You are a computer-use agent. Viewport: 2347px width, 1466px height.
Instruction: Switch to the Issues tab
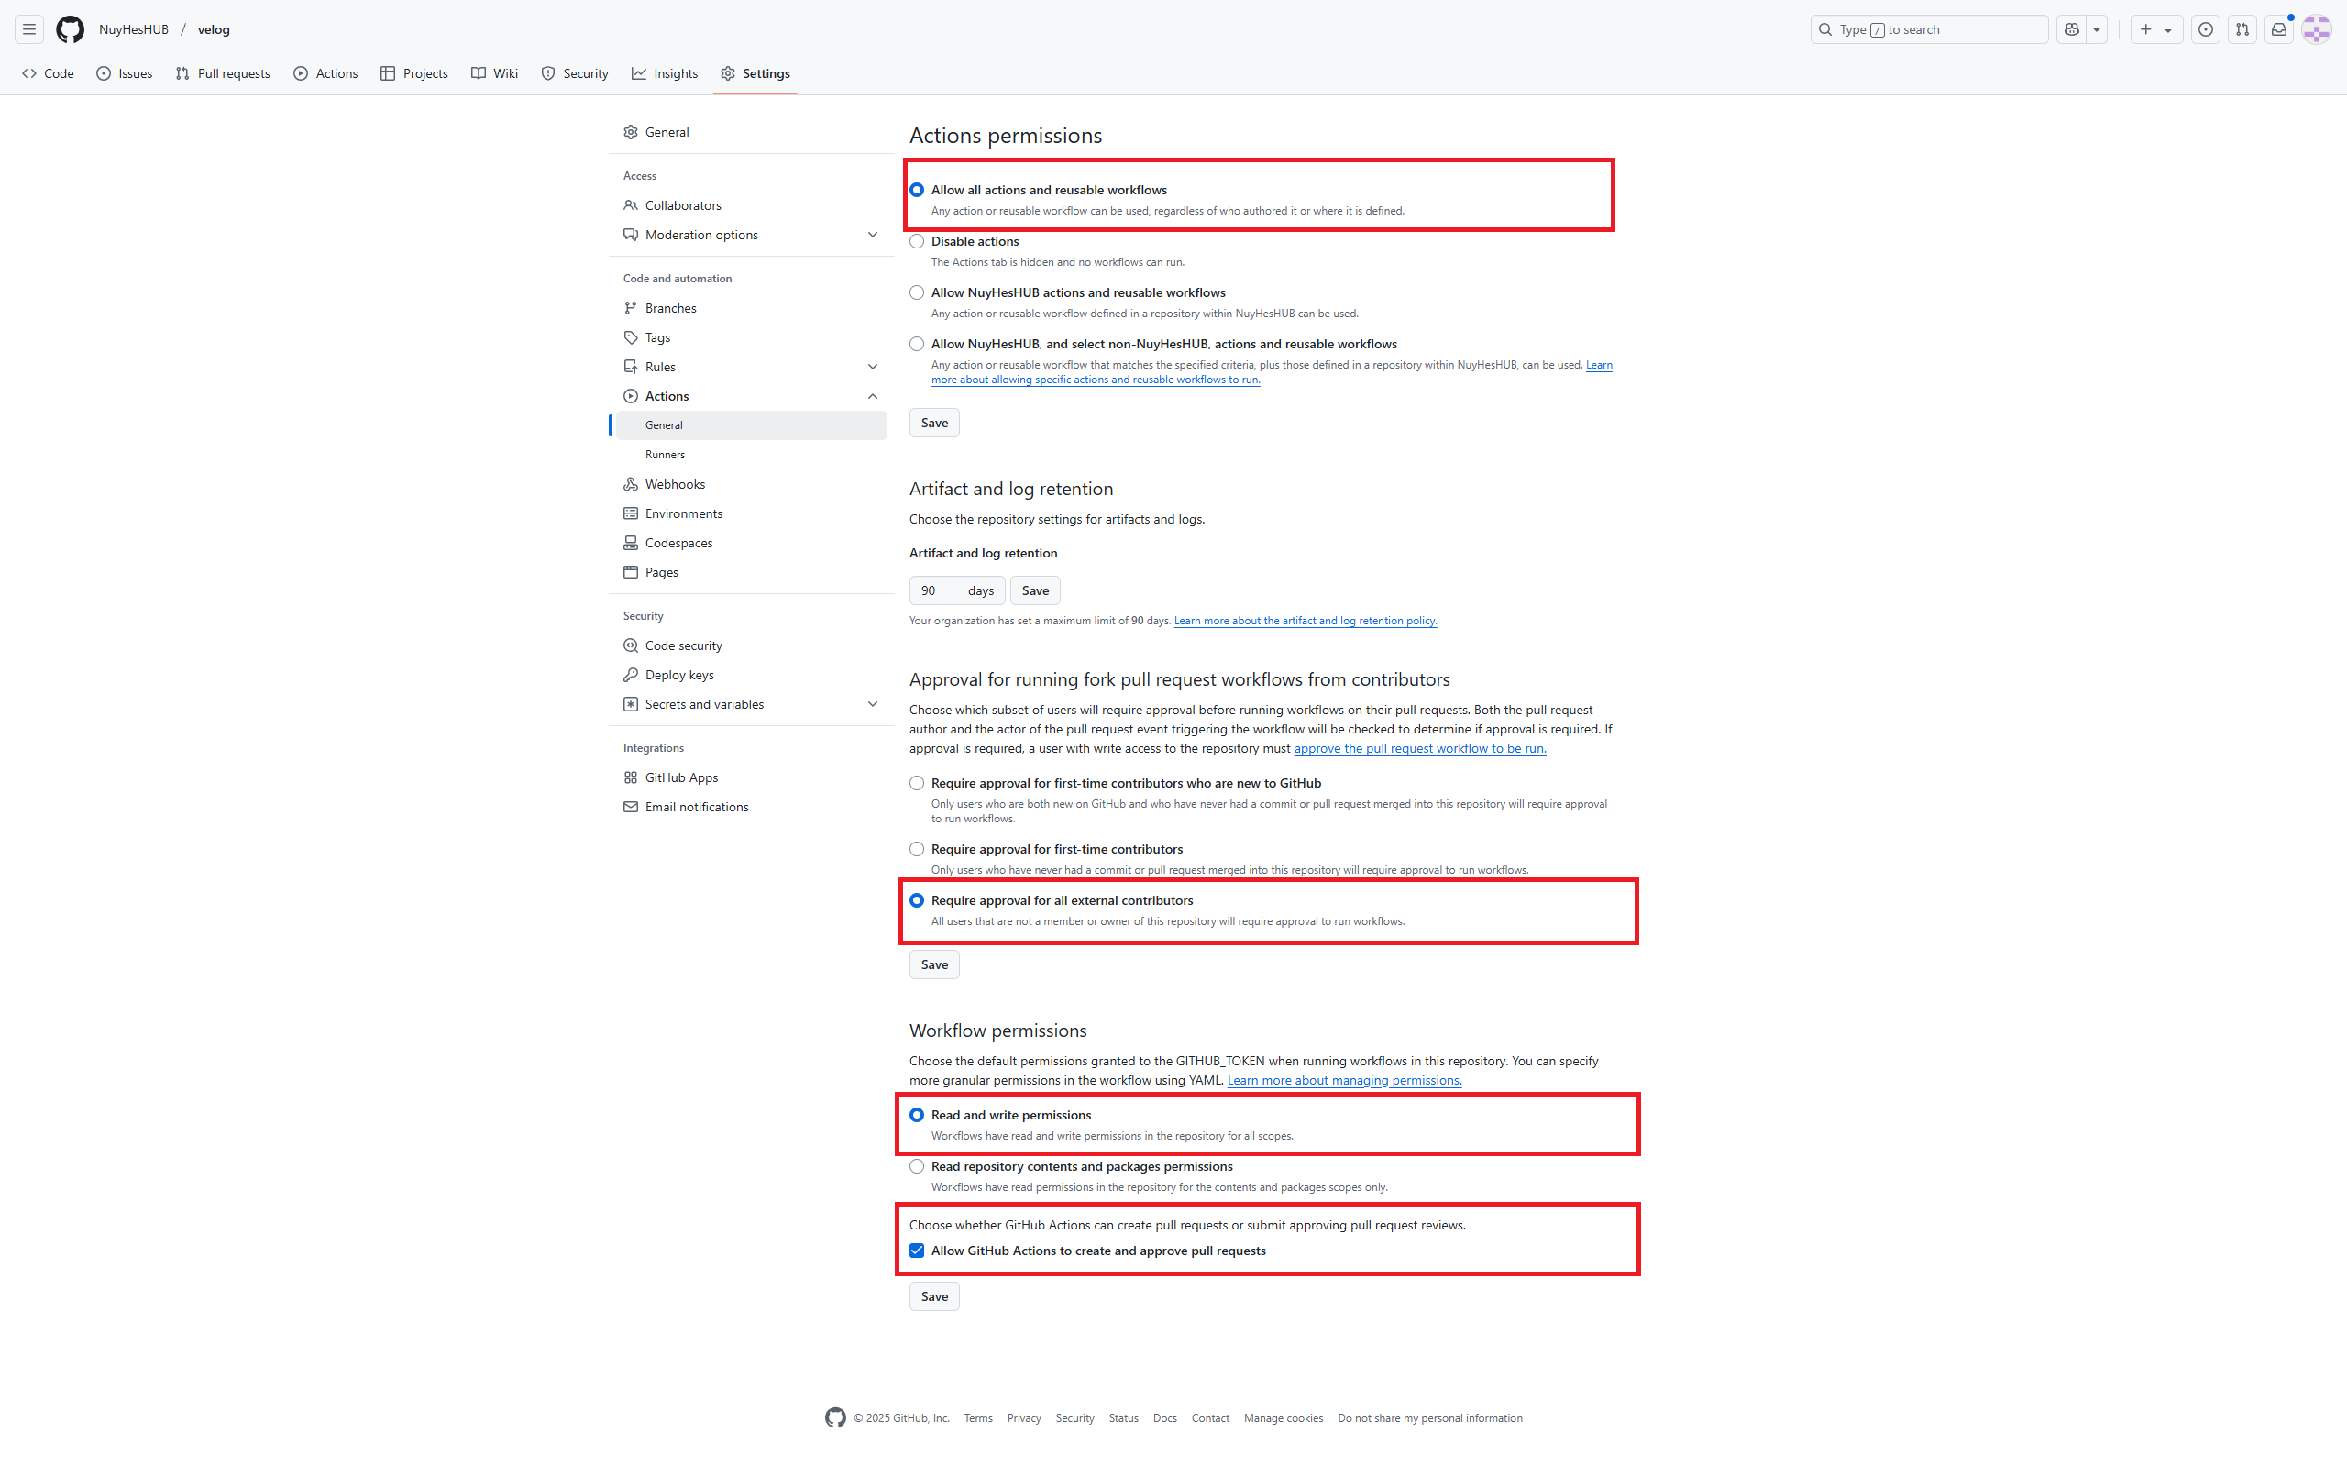[x=124, y=73]
